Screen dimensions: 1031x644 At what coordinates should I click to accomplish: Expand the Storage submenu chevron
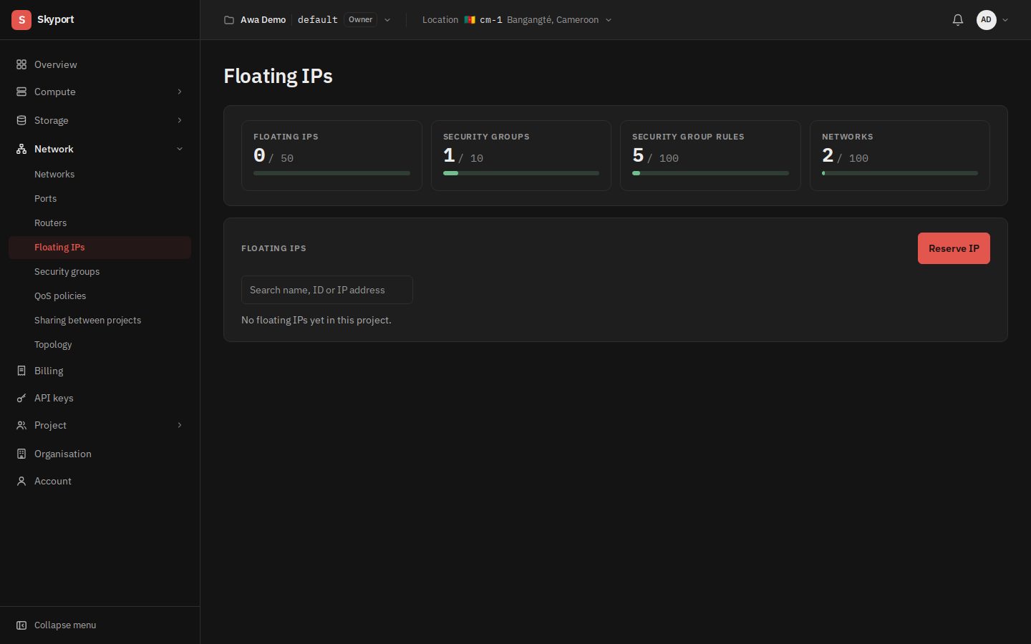click(180, 120)
